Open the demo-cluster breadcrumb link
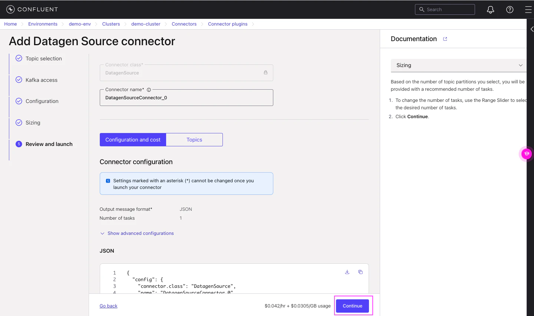This screenshot has width=534, height=316. point(146,24)
